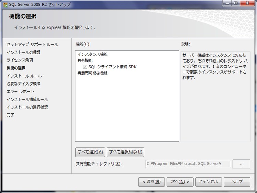
Task: Select 共有機能 in the feature tree
Action: [85, 60]
